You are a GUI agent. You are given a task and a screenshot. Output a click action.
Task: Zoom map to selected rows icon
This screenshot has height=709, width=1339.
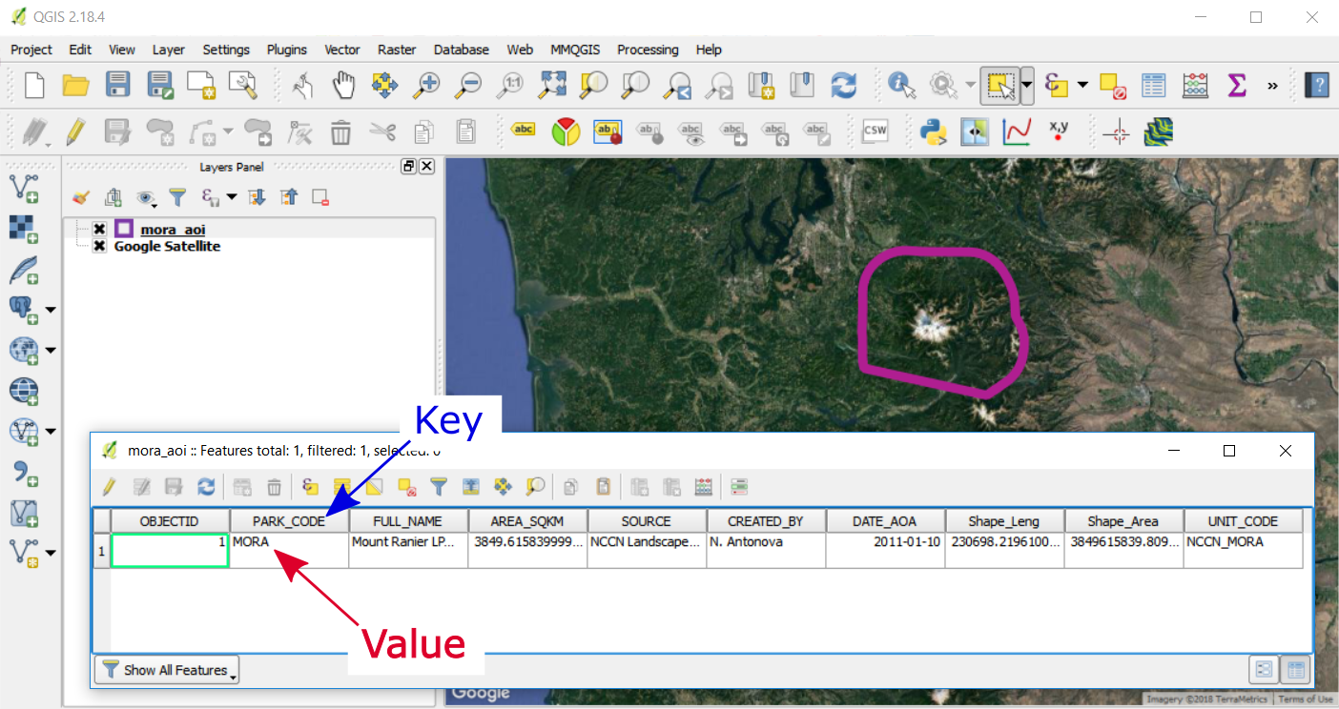point(536,487)
